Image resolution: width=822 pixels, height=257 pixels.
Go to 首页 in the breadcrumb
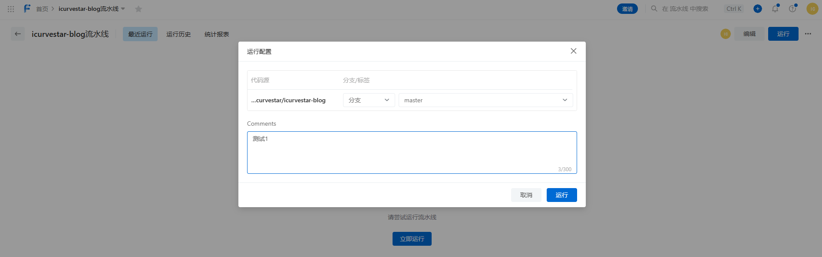pyautogui.click(x=42, y=9)
